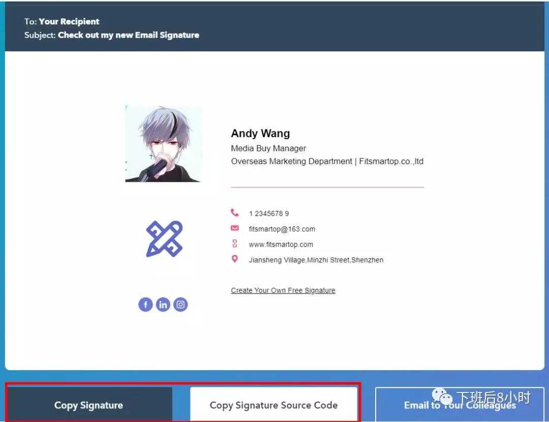
Task: Open the www.fitsmartop.com website address
Action: tap(281, 244)
